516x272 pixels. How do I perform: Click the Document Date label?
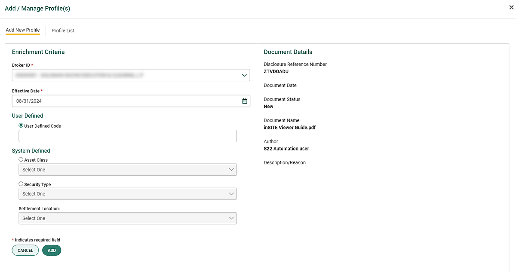[280, 86]
